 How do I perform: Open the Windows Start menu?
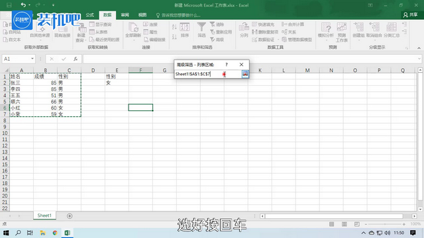coord(5,233)
